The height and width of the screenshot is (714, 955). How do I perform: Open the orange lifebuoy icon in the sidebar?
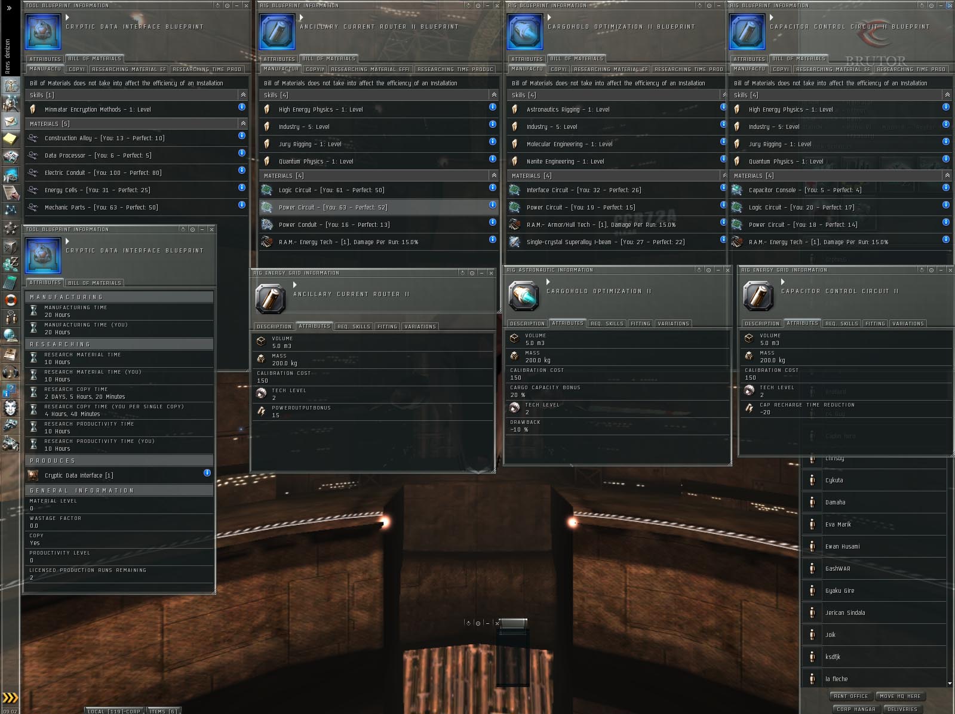tap(10, 300)
